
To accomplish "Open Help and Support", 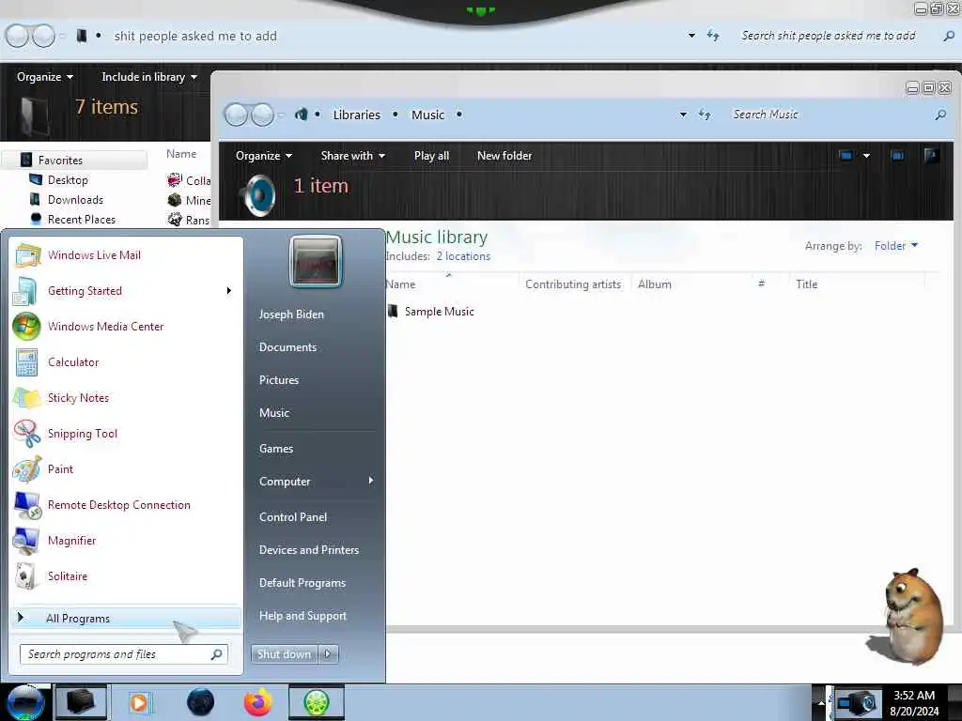I will 303,616.
